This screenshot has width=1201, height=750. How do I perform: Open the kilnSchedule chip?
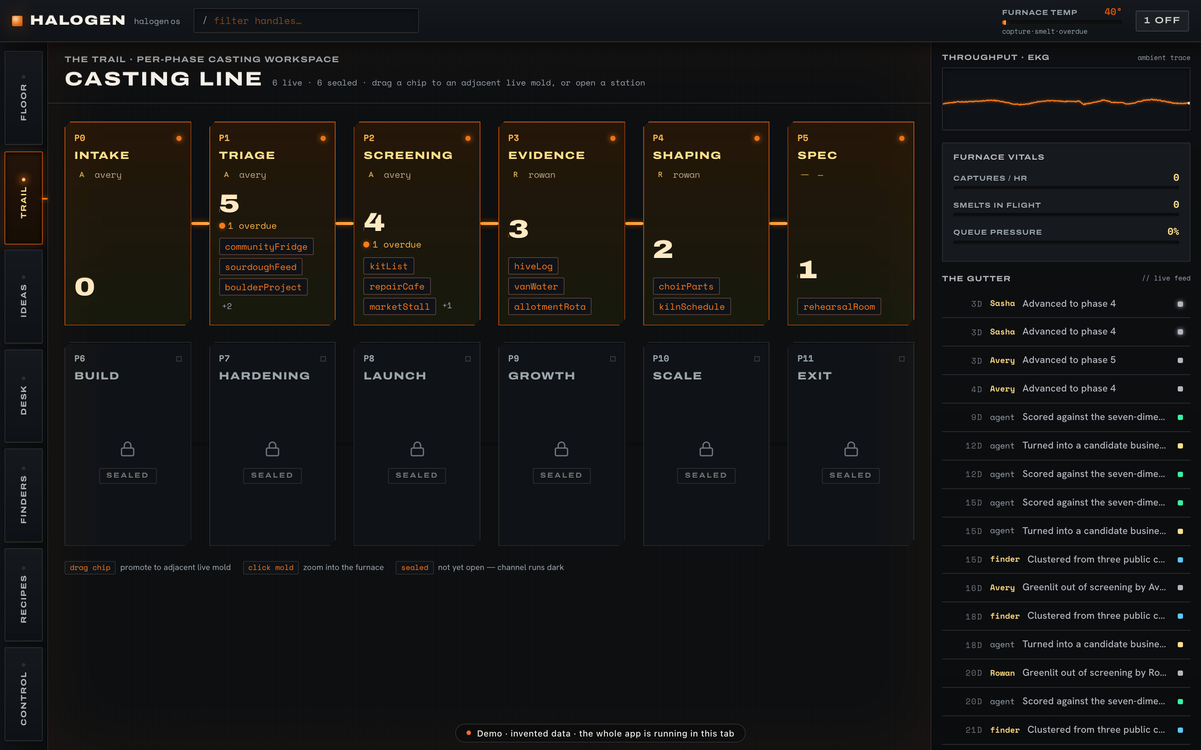click(692, 306)
